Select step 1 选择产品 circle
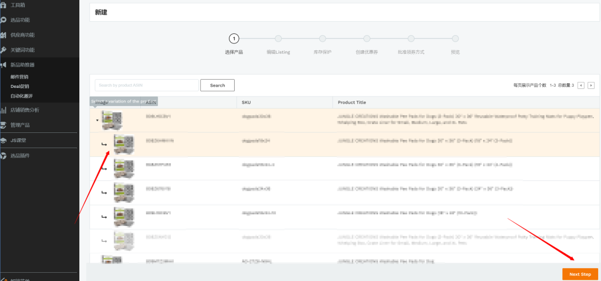Screen dimensions: 601x281 click(x=234, y=39)
